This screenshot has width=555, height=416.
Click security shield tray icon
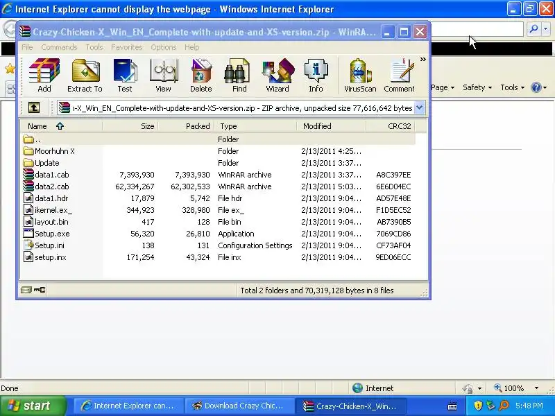tap(478, 406)
